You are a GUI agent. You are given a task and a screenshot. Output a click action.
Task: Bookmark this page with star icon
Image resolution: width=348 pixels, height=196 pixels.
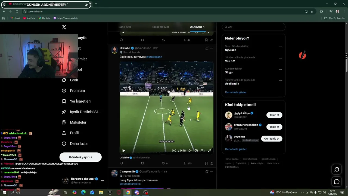pyautogui.click(x=312, y=11)
